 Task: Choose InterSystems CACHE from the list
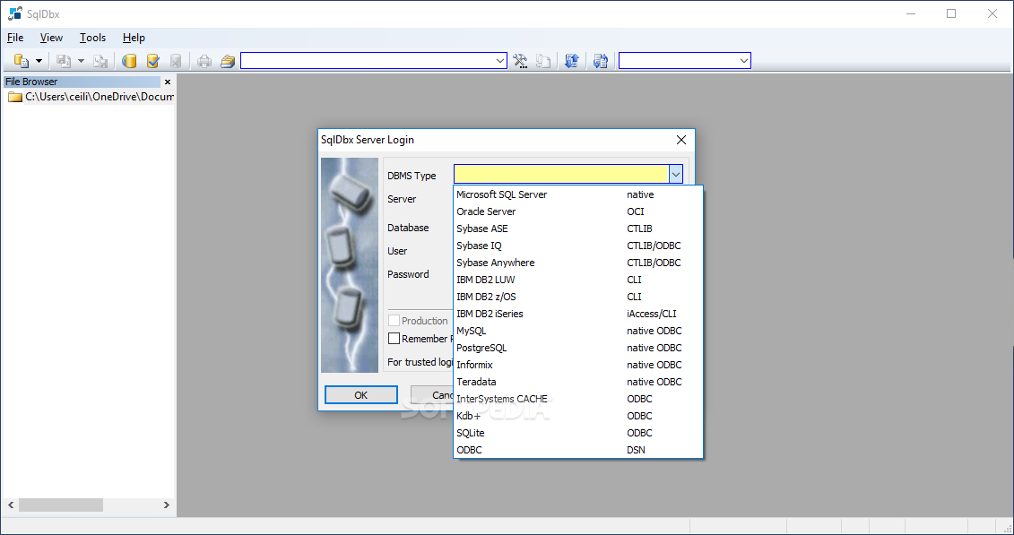click(x=578, y=399)
